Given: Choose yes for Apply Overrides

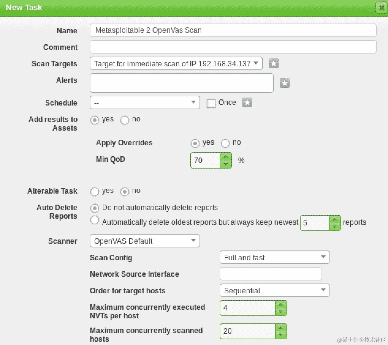Looking at the screenshot, I should click(195, 143).
